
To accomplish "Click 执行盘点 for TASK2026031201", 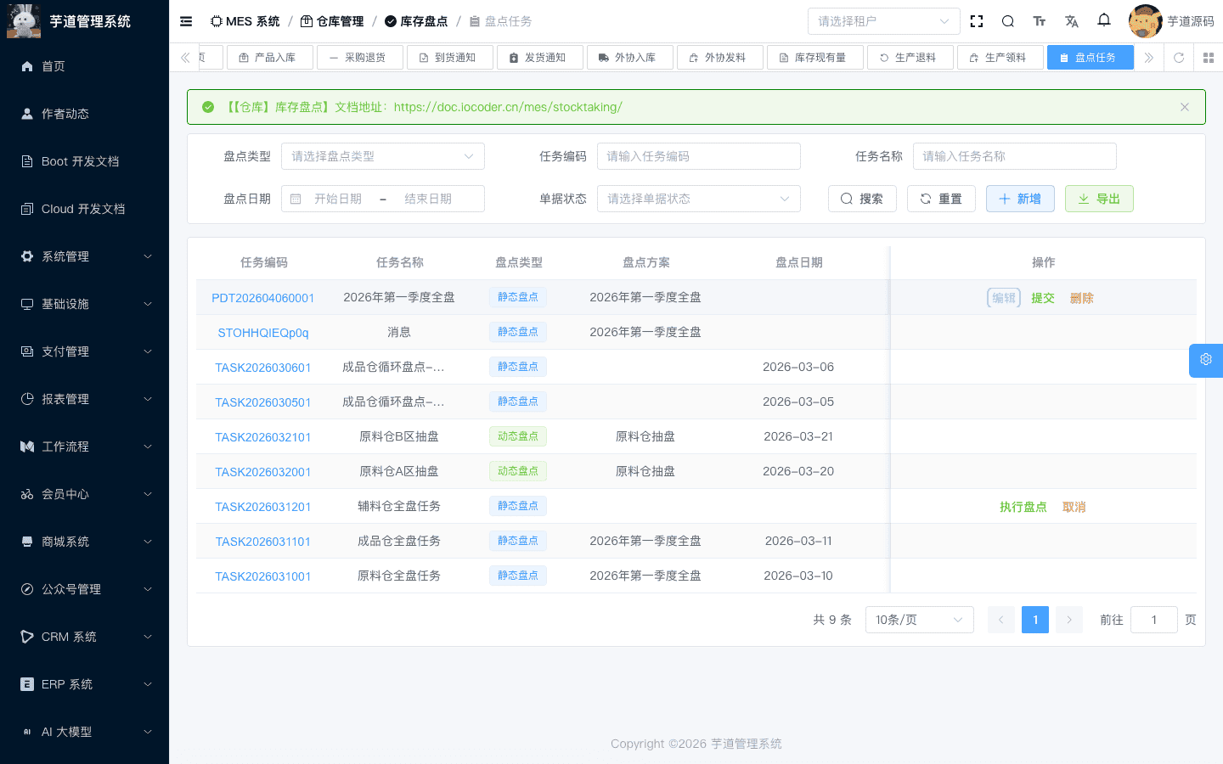I will tap(1023, 506).
